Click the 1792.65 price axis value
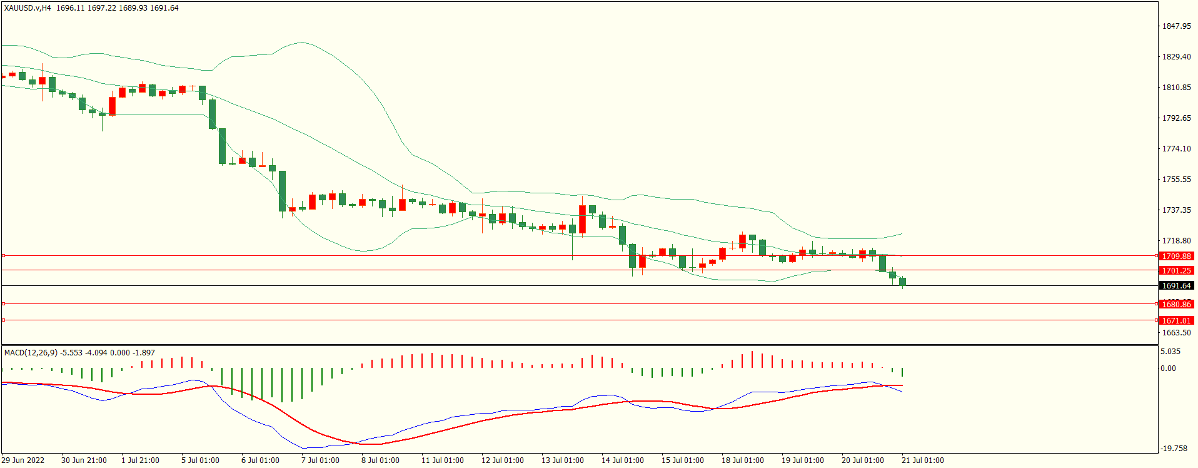 pyautogui.click(x=1176, y=118)
